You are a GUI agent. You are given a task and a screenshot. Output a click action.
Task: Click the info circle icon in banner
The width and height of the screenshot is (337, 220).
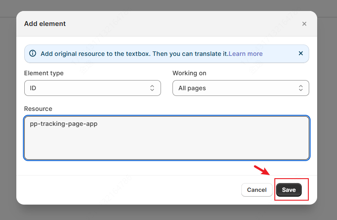33,53
